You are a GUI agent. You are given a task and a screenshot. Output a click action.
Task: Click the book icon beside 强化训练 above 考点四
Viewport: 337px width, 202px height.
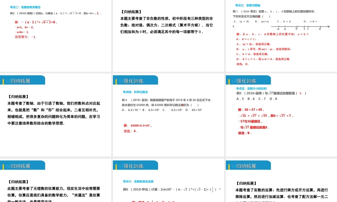click(121, 81)
